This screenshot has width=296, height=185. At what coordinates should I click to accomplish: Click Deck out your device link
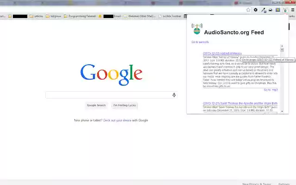pyautogui.click(x=117, y=120)
